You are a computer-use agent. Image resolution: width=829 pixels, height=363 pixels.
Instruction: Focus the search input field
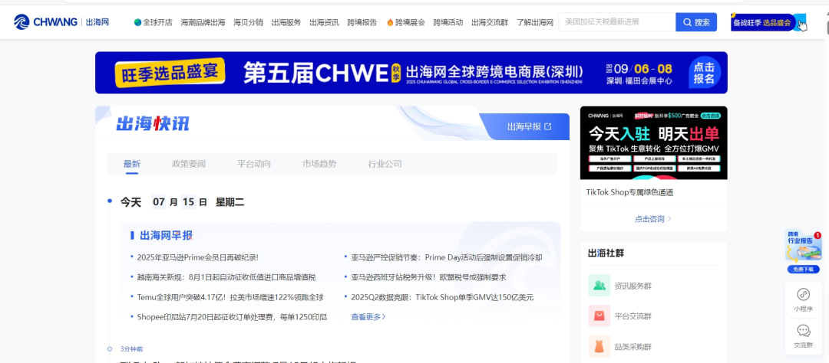pos(616,22)
